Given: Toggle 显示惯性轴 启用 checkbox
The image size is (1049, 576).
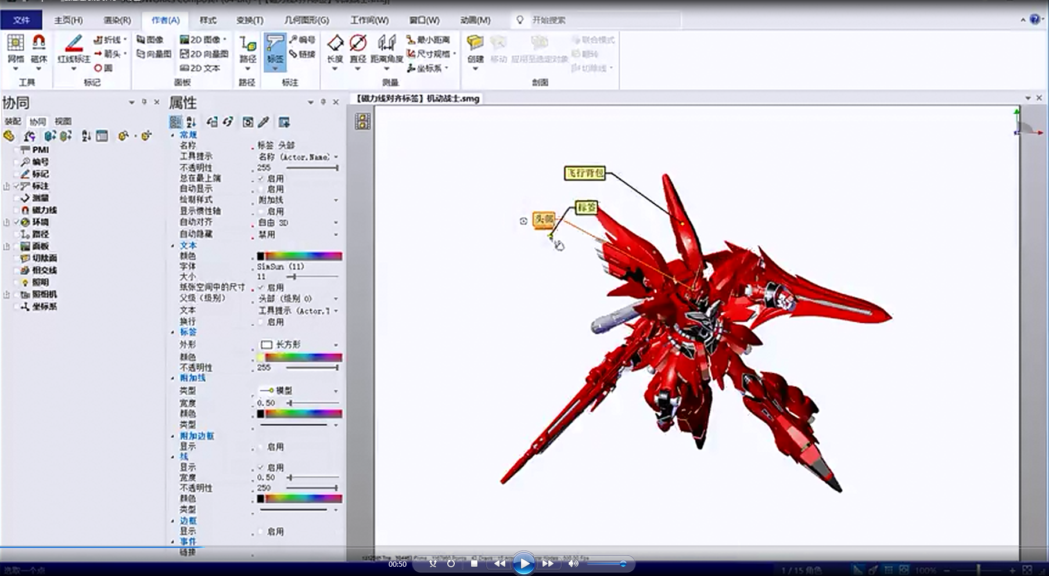Looking at the screenshot, I should point(261,211).
